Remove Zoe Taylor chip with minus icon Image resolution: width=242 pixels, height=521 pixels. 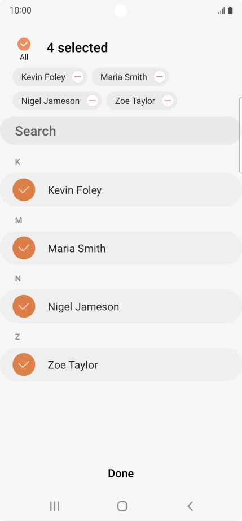(168, 101)
